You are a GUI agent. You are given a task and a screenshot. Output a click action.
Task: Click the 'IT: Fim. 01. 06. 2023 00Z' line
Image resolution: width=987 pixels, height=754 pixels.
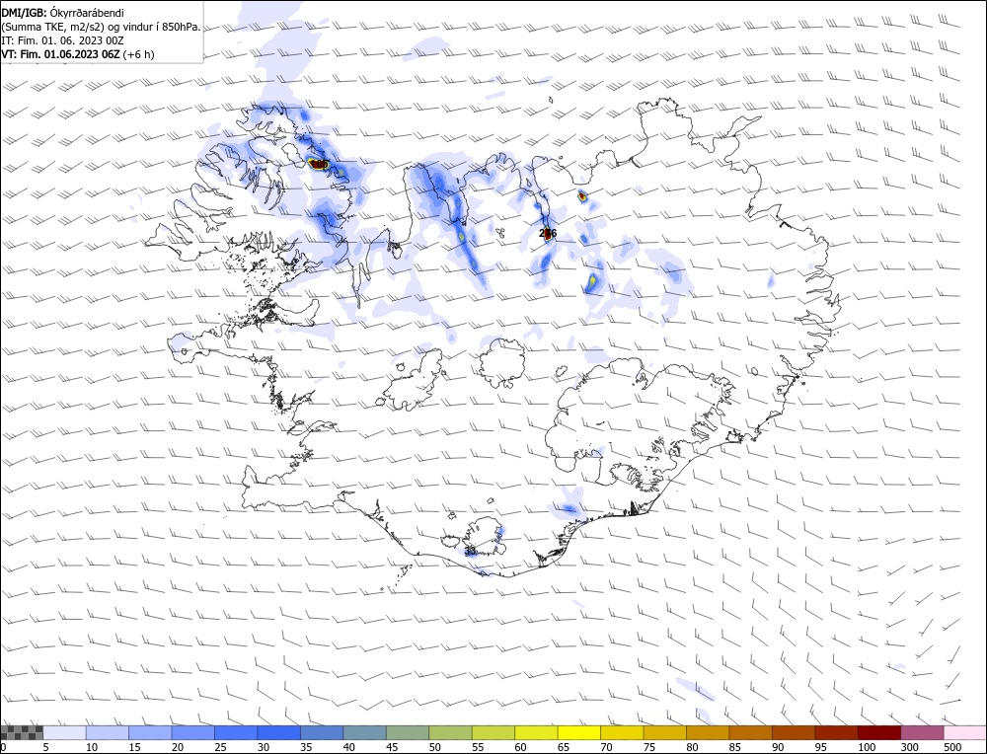(62, 40)
